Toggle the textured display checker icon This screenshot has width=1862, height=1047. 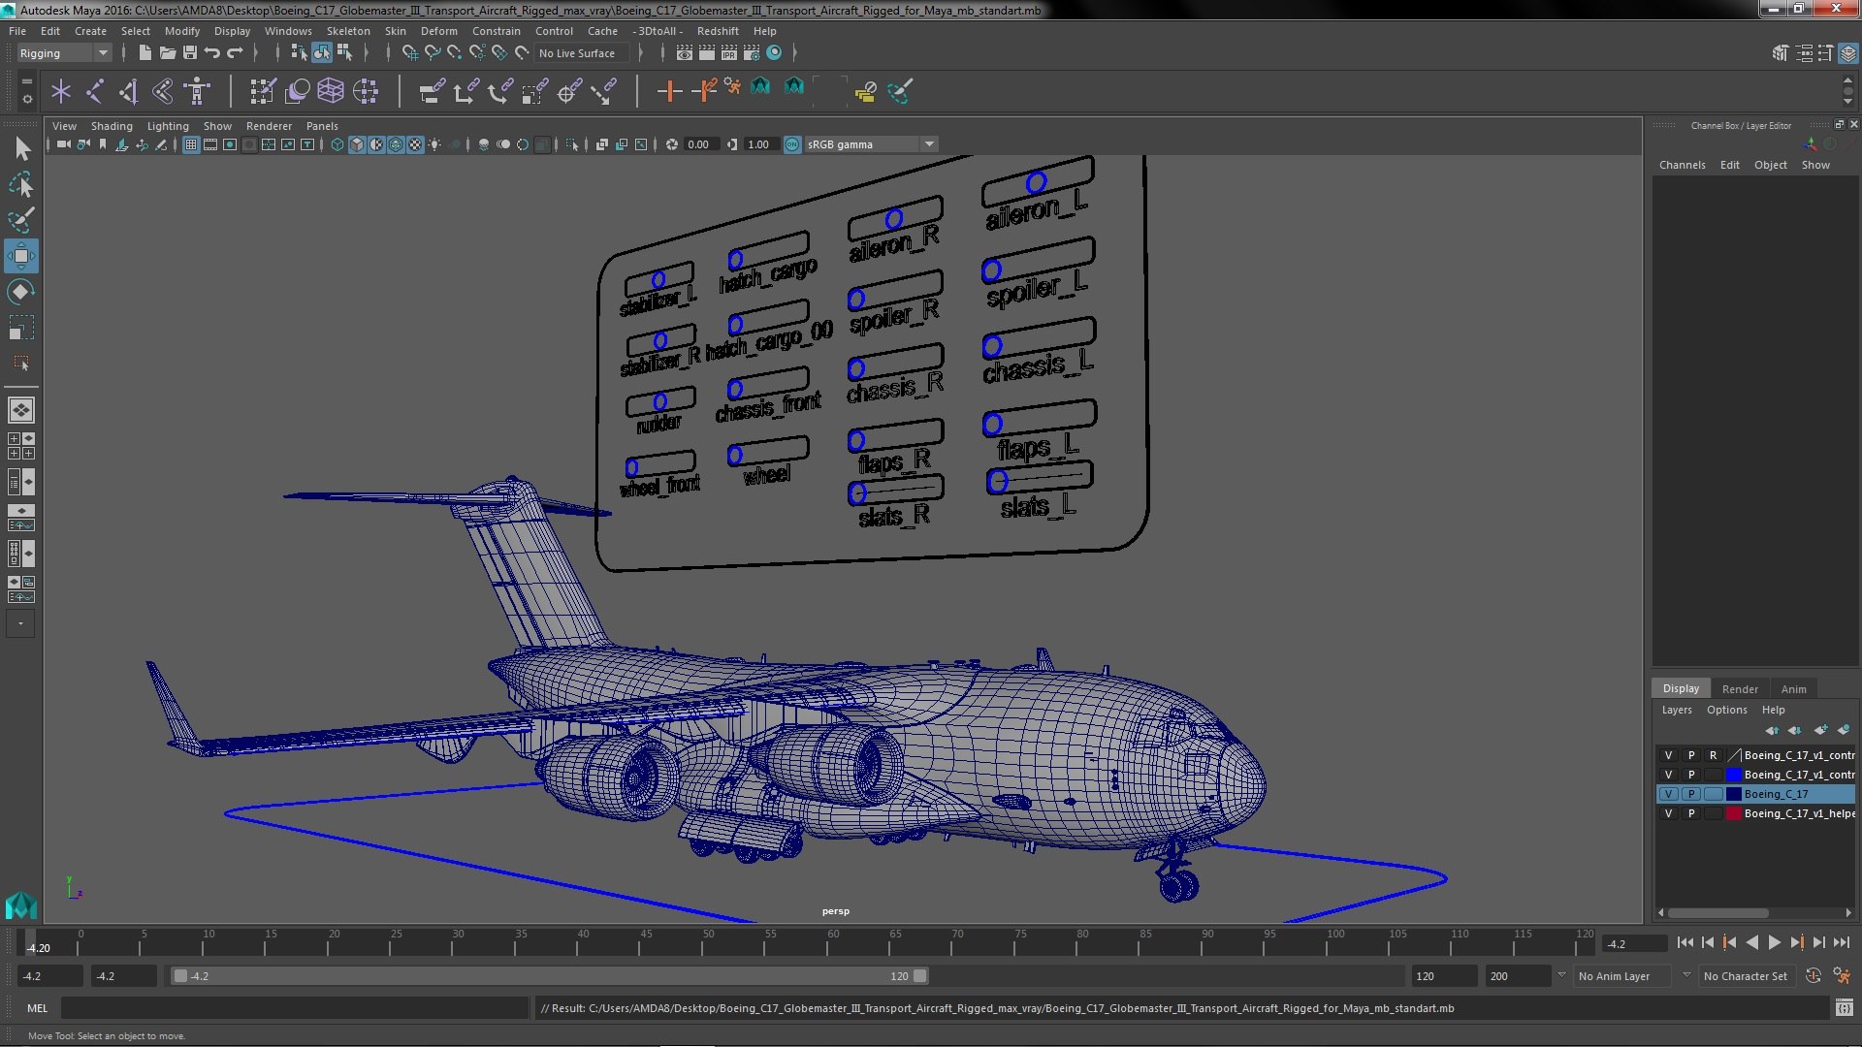(x=415, y=144)
